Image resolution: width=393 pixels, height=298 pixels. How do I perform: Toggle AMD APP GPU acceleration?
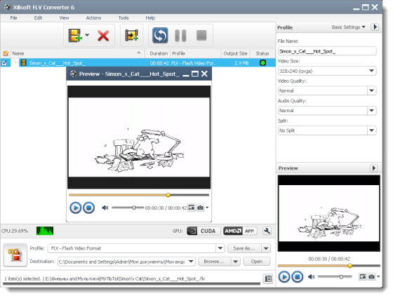(x=240, y=231)
